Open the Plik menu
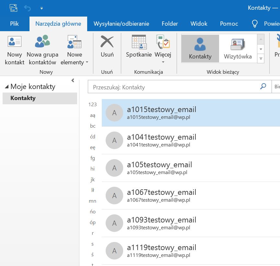This screenshot has width=280, height=266. pos(15,24)
